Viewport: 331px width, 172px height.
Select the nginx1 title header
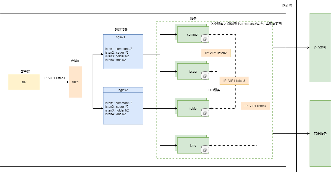pos(123,37)
